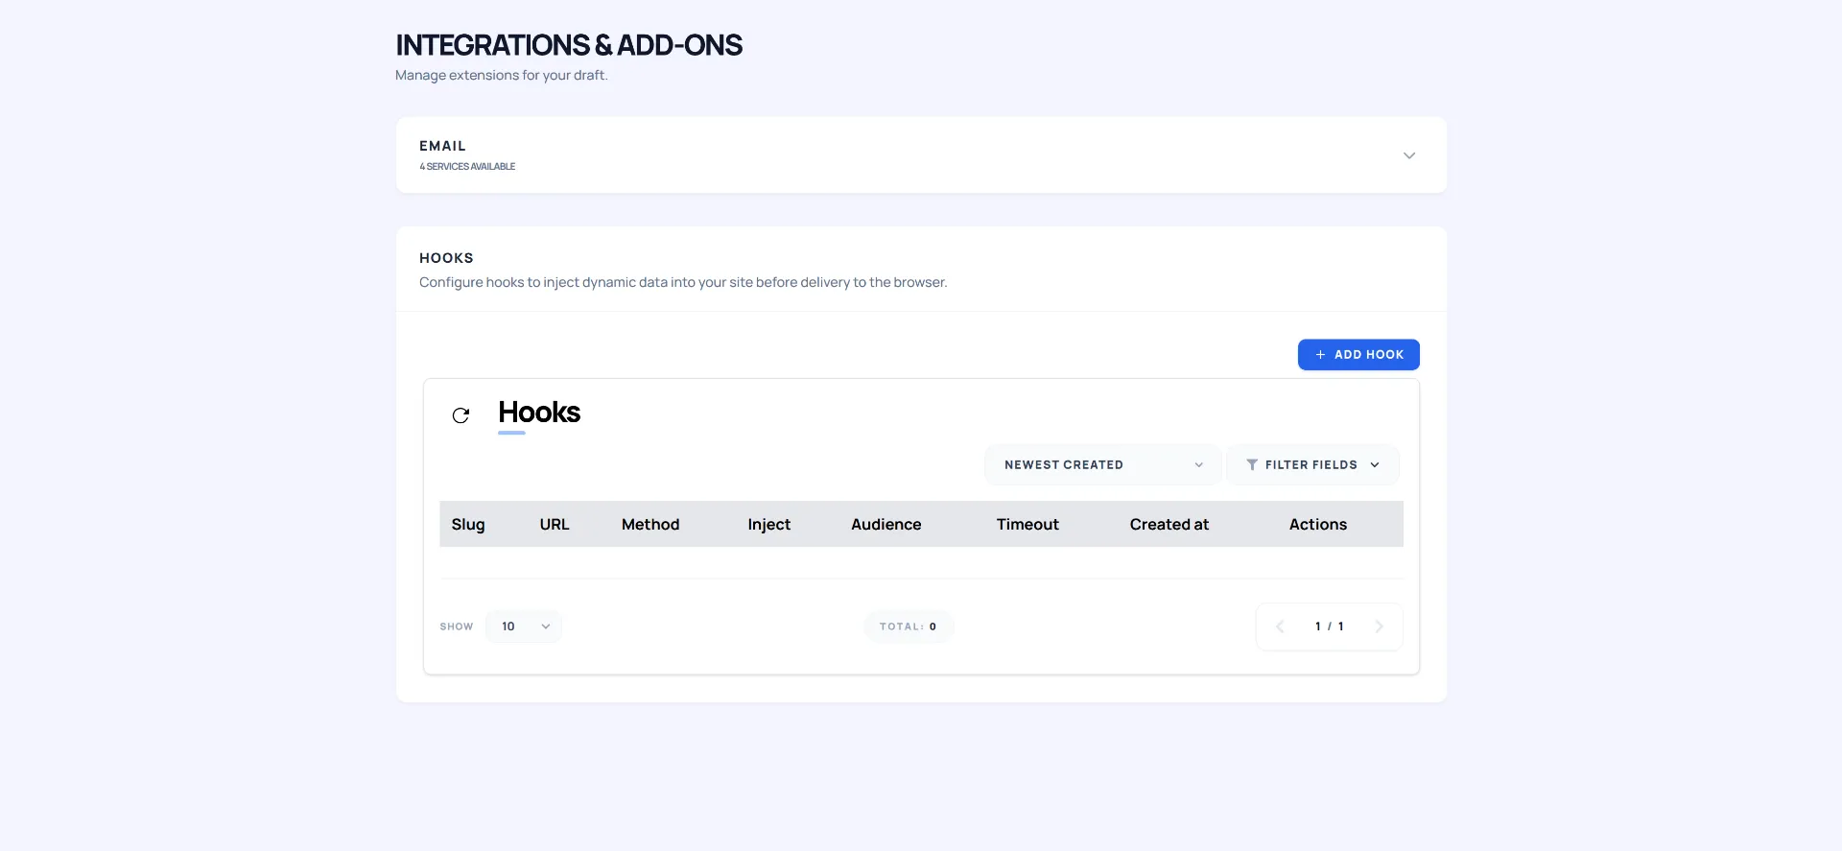The width and height of the screenshot is (1842, 851).
Task: Click the Hooks table heading
Action: [x=539, y=413]
